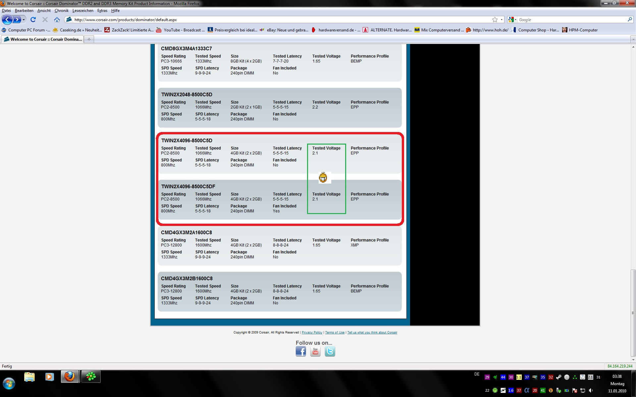636x397 pixels.
Task: Open ICQ from the taskbar
Action: 91,377
